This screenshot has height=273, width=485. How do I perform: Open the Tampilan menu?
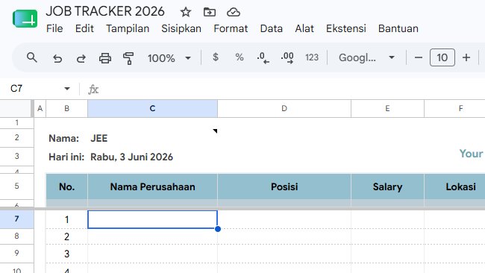pyautogui.click(x=128, y=28)
